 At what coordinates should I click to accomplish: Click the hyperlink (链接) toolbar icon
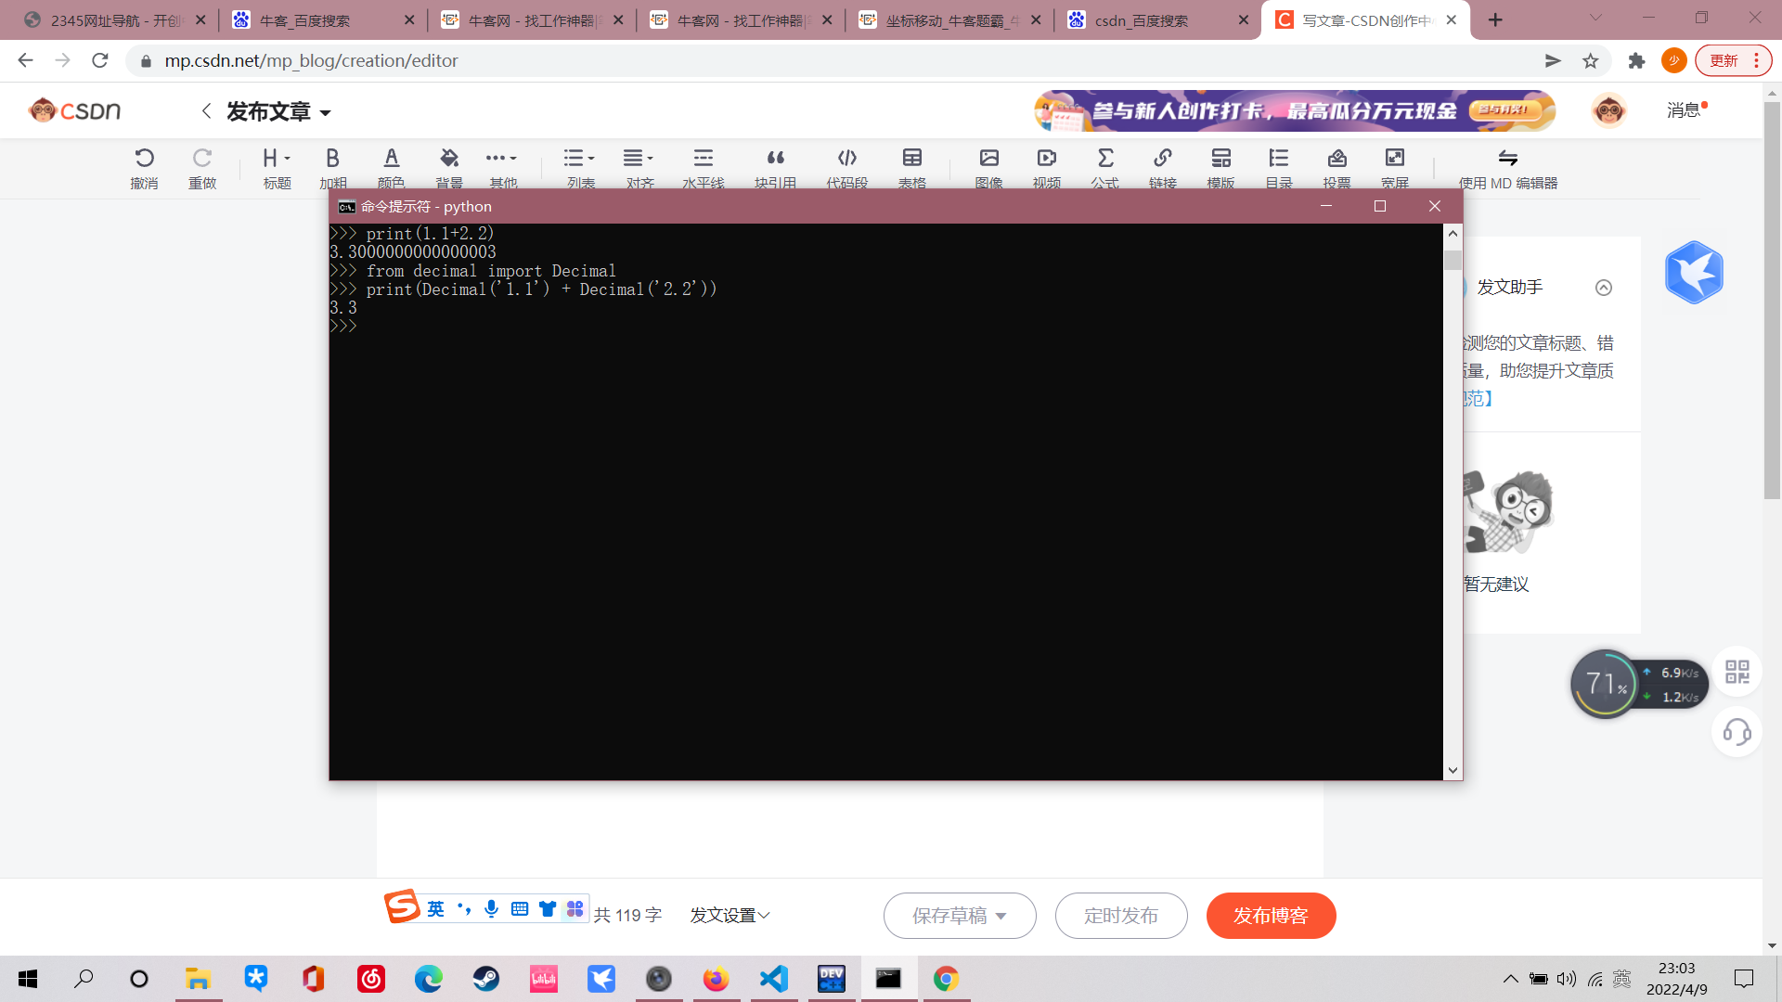tap(1162, 159)
